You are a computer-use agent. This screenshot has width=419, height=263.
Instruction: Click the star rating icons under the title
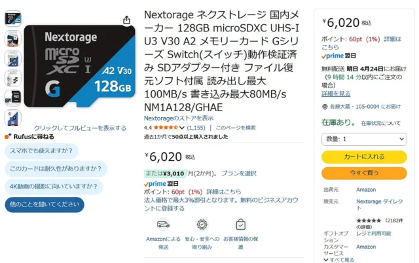[x=169, y=127]
